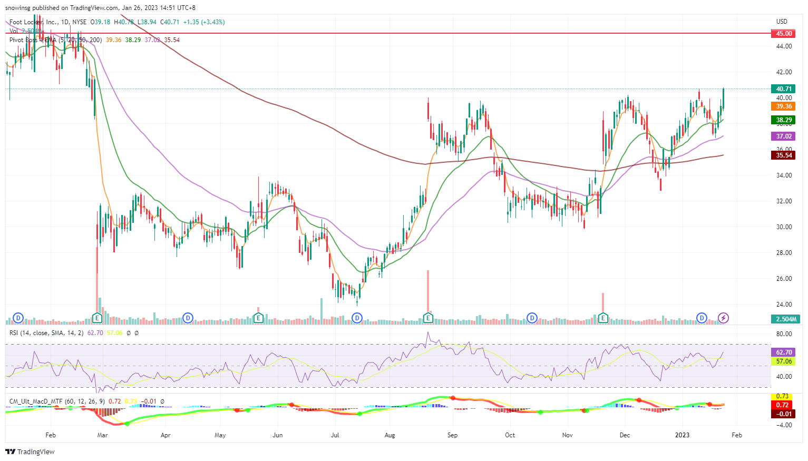Select the green 38.29 EMA price label
This screenshot has width=808, height=461.
(x=783, y=120)
